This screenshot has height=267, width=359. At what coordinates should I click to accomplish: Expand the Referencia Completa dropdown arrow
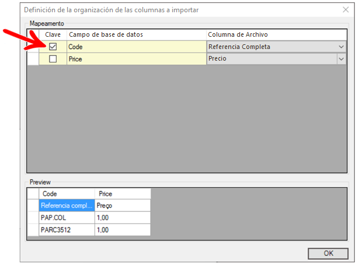(x=341, y=47)
